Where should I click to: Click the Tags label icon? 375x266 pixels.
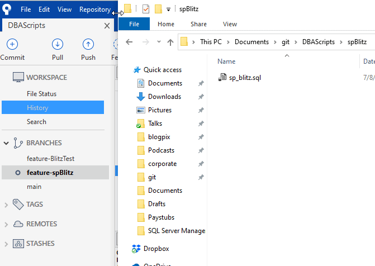[x=18, y=205]
